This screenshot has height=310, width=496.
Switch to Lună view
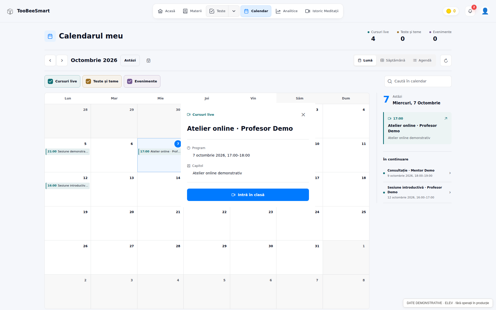click(x=365, y=60)
